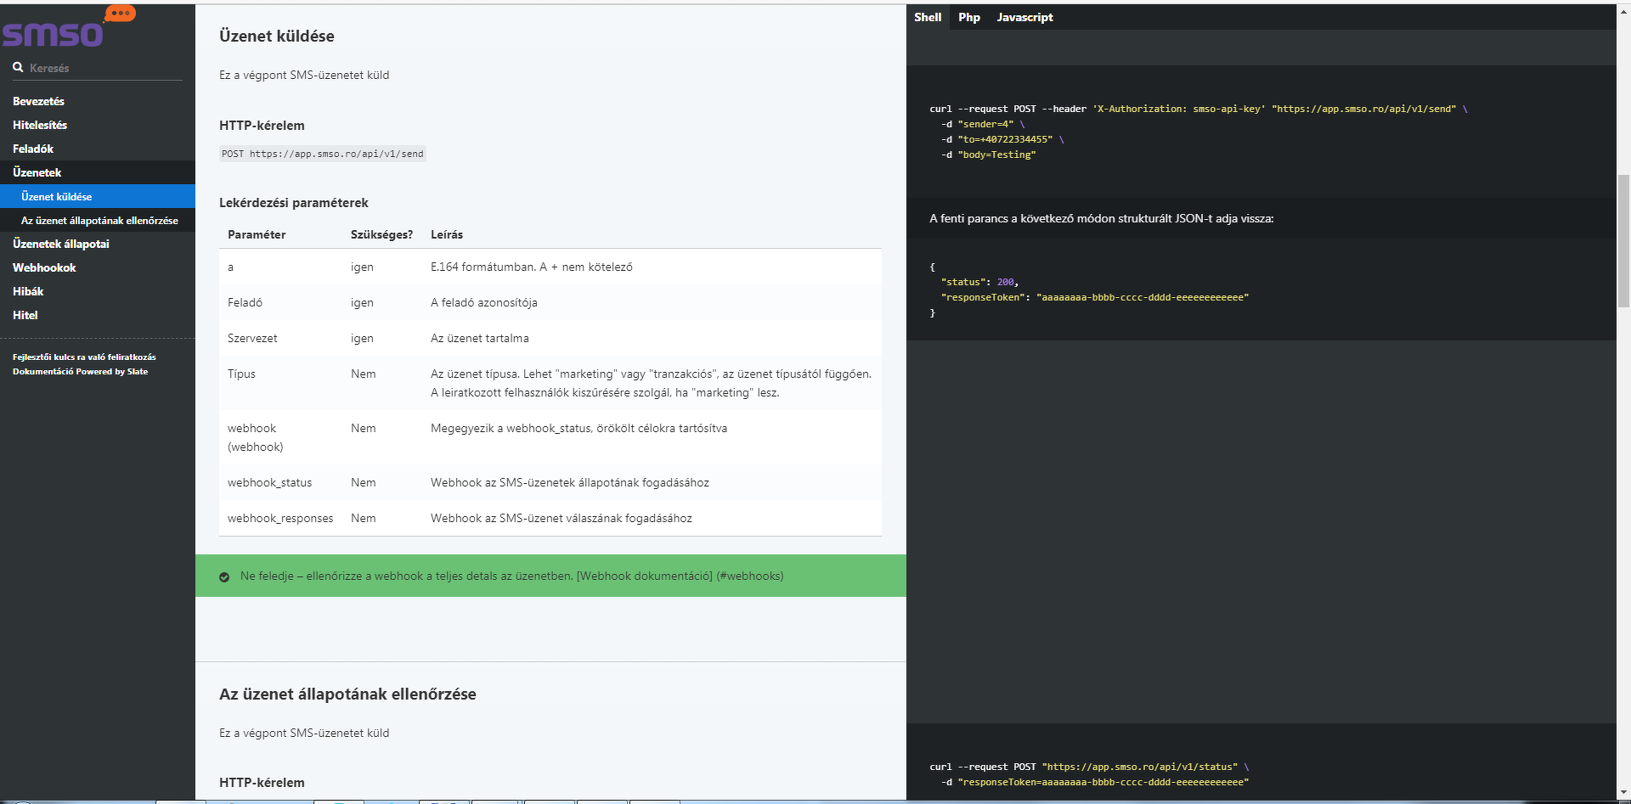Switch to the Javascript code tab
Screen dimensions: 1631x804
coord(1024,17)
